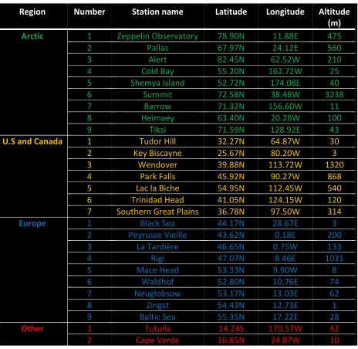
Task: Select altitude value 133
Action: click(x=334, y=247)
